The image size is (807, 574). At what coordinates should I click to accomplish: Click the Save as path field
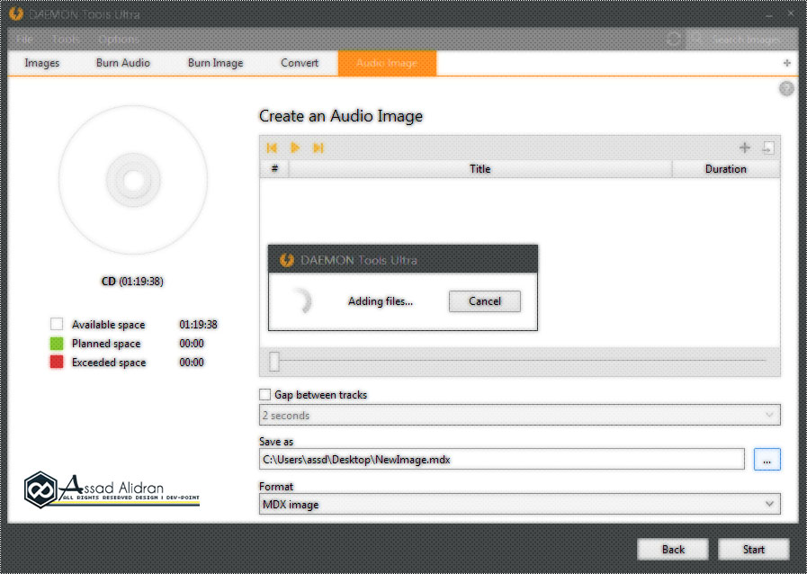click(x=502, y=459)
